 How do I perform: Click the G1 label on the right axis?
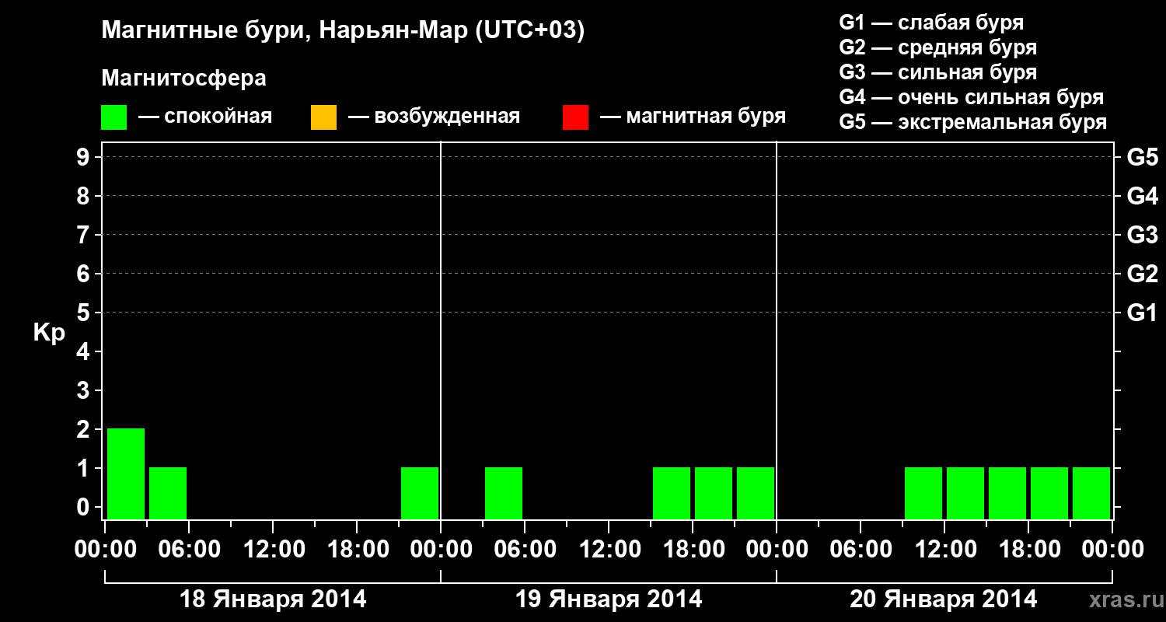pyautogui.click(x=1143, y=313)
